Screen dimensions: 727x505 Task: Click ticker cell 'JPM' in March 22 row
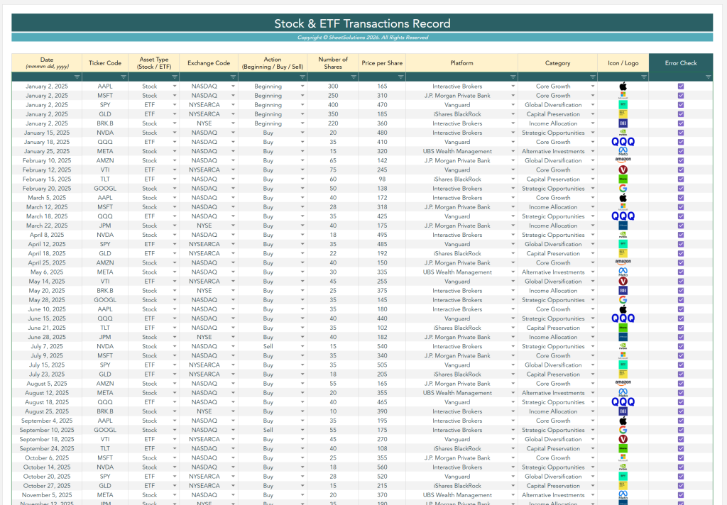(x=105, y=226)
